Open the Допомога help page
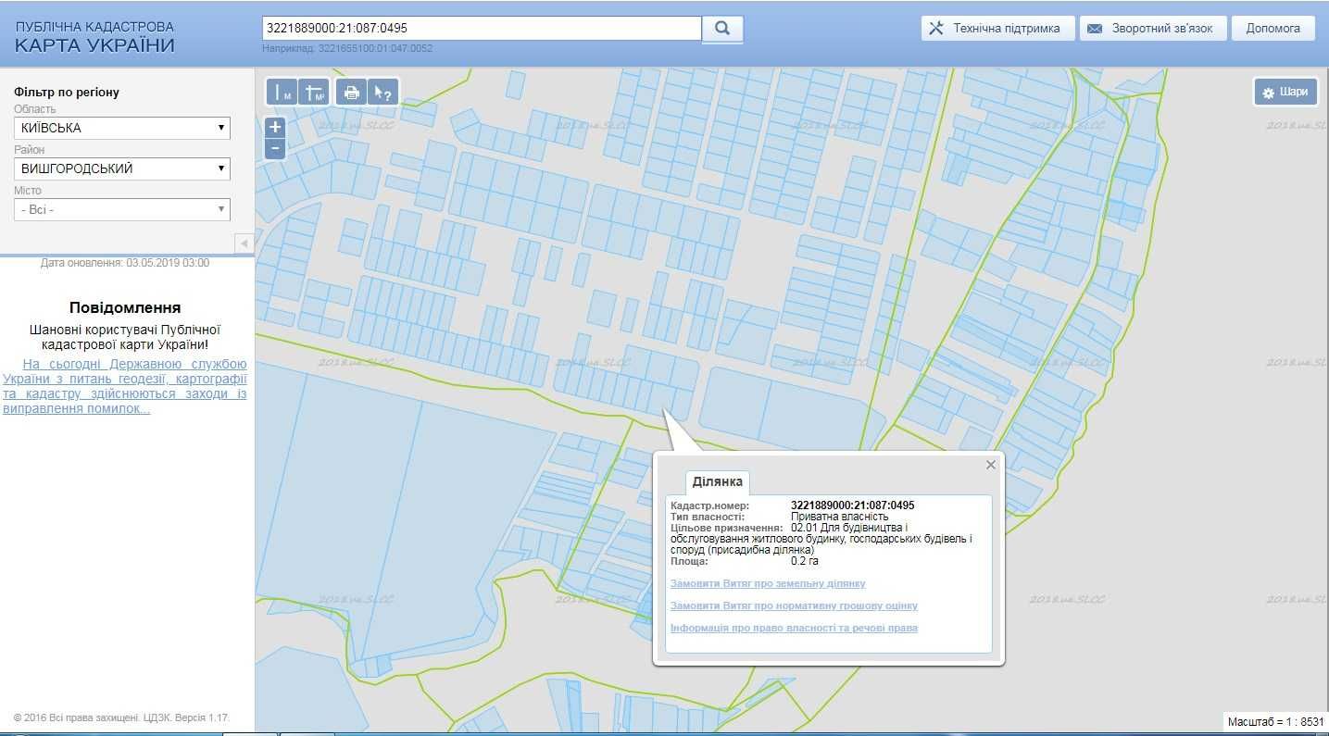 click(x=1273, y=28)
